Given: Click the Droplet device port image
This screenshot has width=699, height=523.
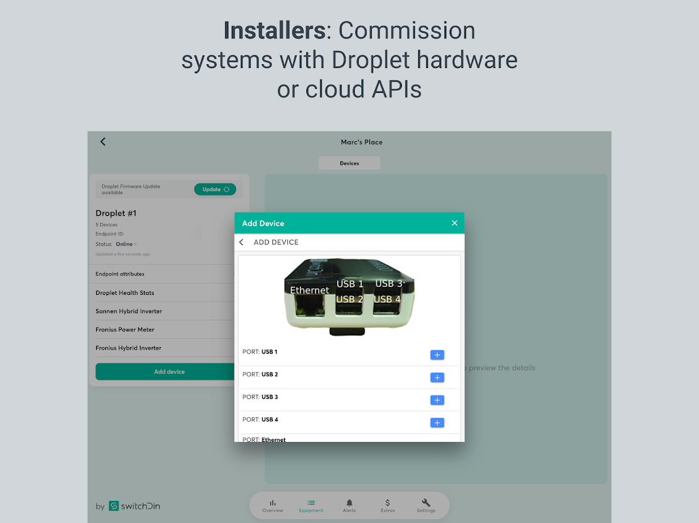Looking at the screenshot, I should pos(349,297).
